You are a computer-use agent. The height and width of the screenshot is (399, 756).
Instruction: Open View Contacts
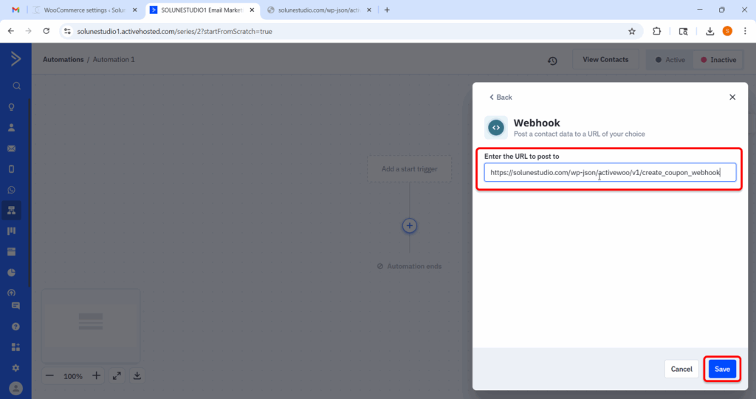605,59
